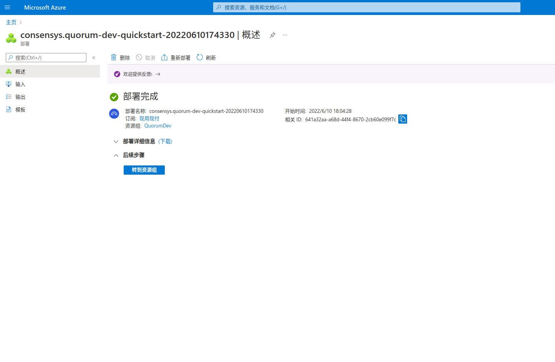The width and height of the screenshot is (555, 362).
Task: Click the green deployment complete checkmark
Action: (114, 97)
